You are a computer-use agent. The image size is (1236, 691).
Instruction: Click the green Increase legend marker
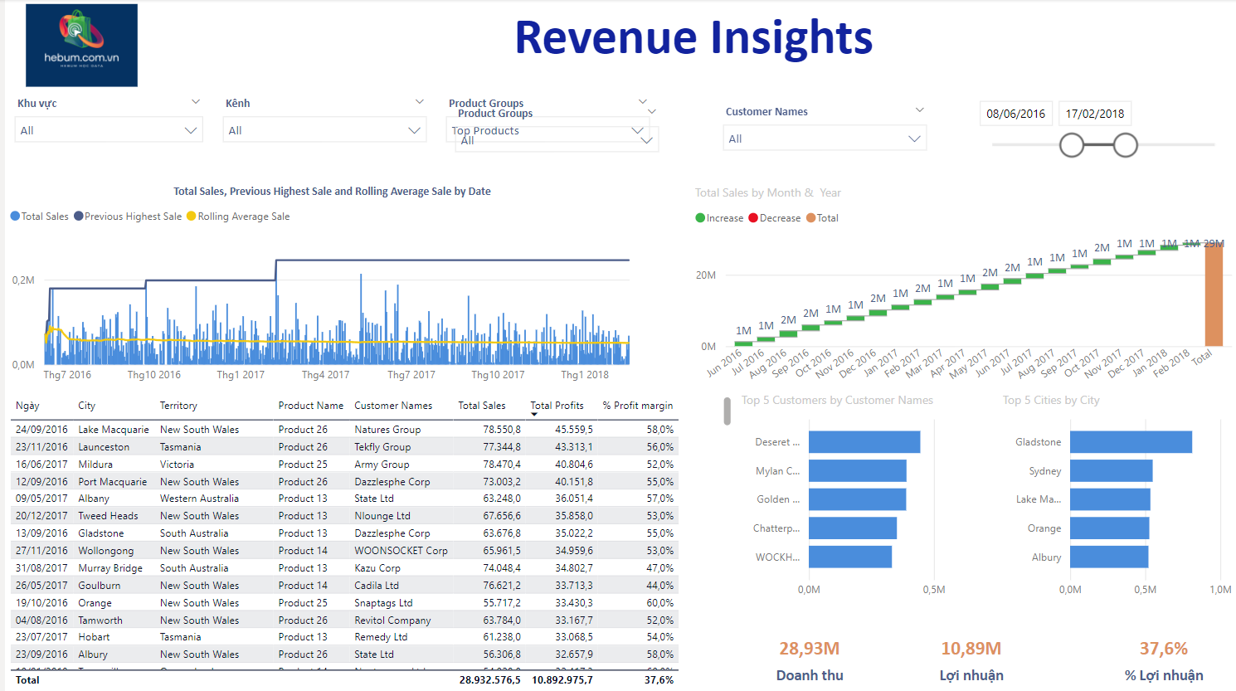[x=700, y=218]
